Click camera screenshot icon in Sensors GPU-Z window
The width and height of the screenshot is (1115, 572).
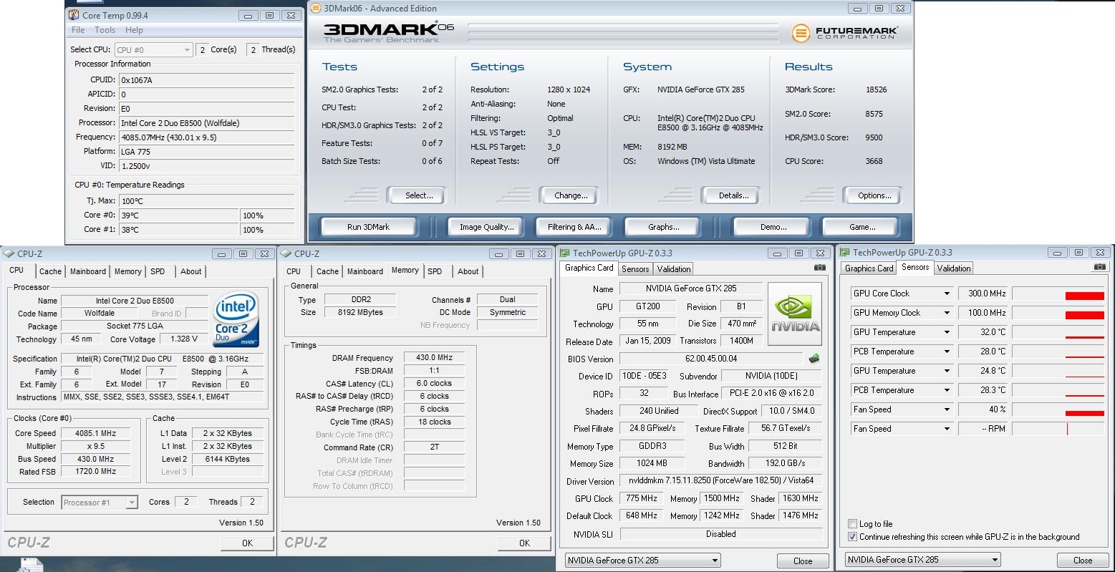[1099, 267]
